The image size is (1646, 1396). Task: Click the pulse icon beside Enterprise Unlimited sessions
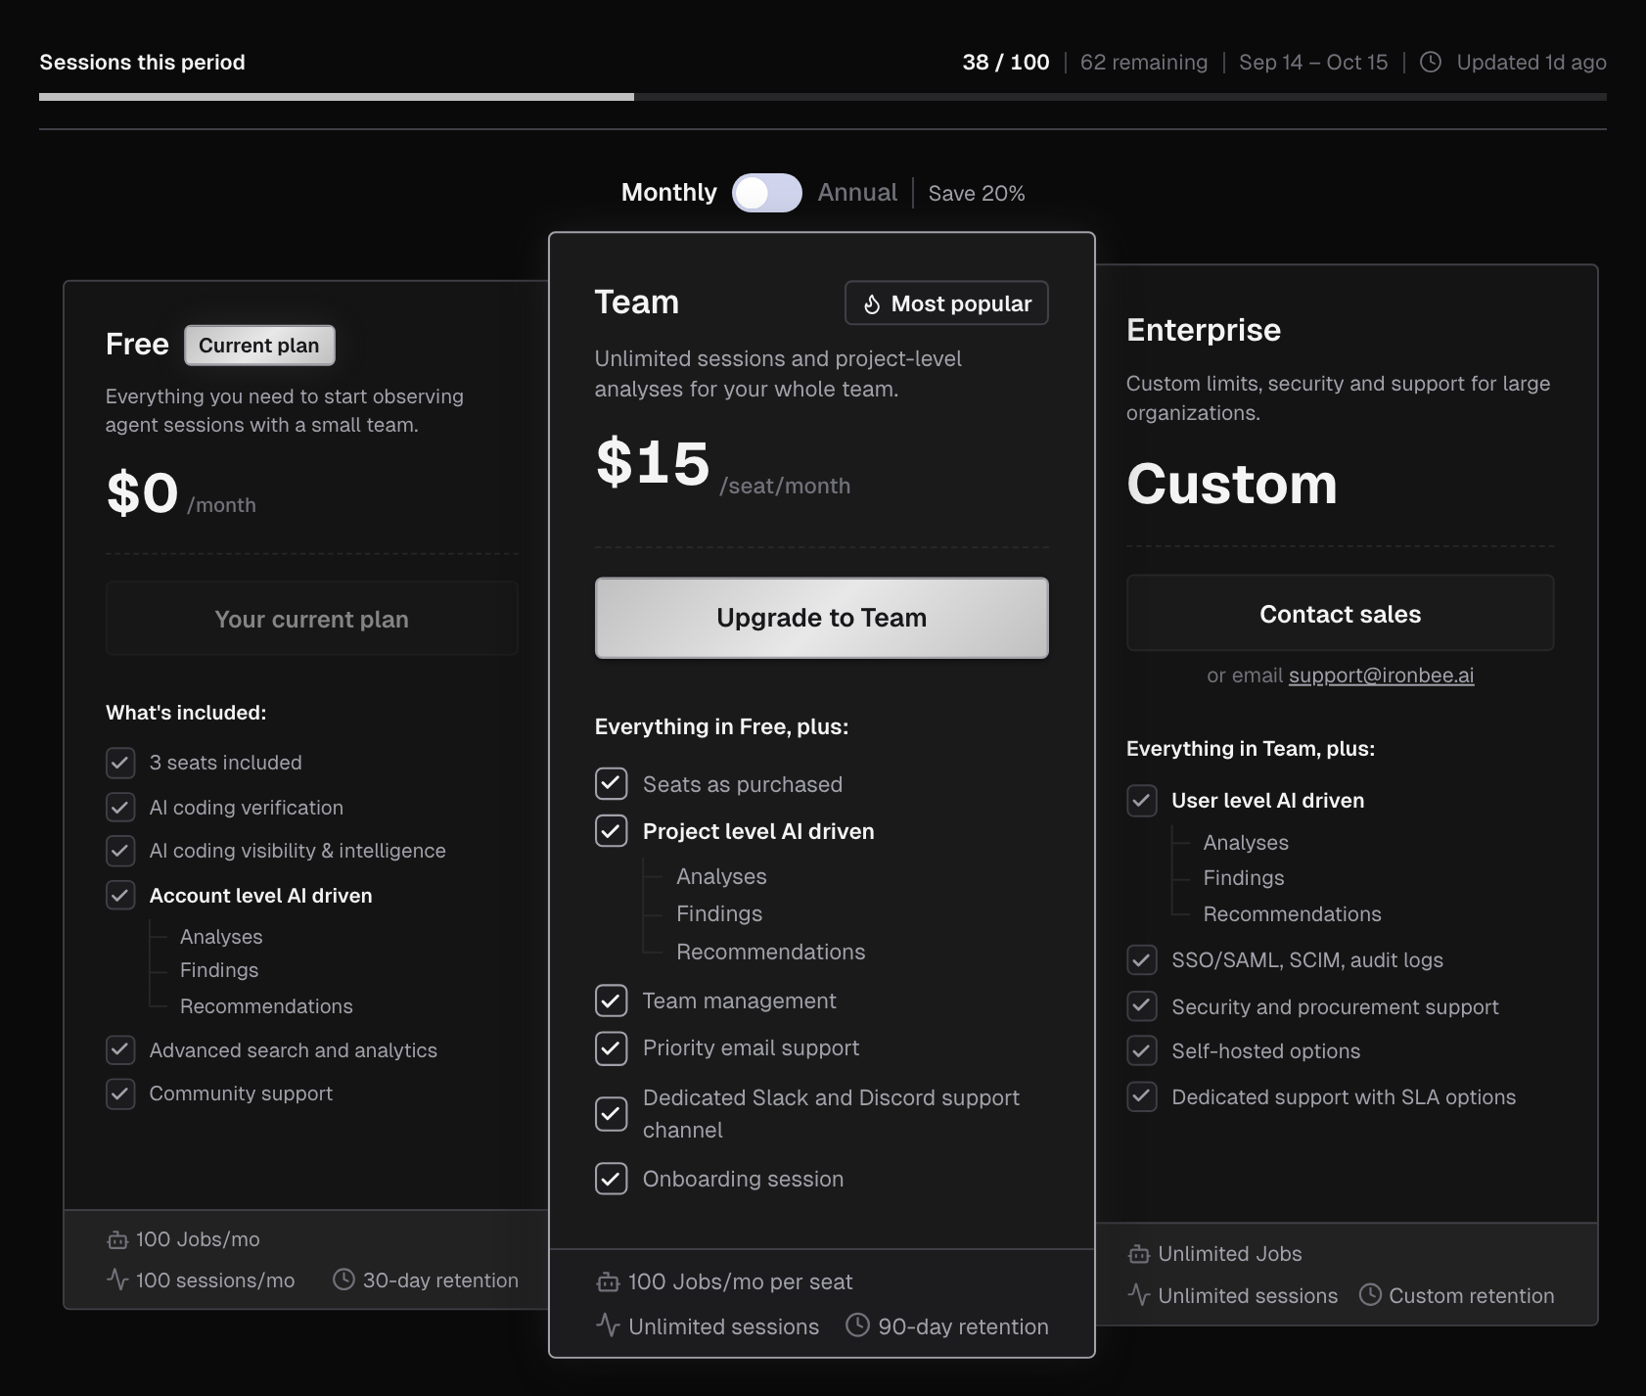[x=1138, y=1295]
